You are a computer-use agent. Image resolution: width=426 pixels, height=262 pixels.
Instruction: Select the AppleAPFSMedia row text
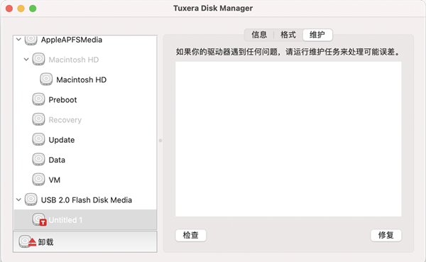pos(72,40)
